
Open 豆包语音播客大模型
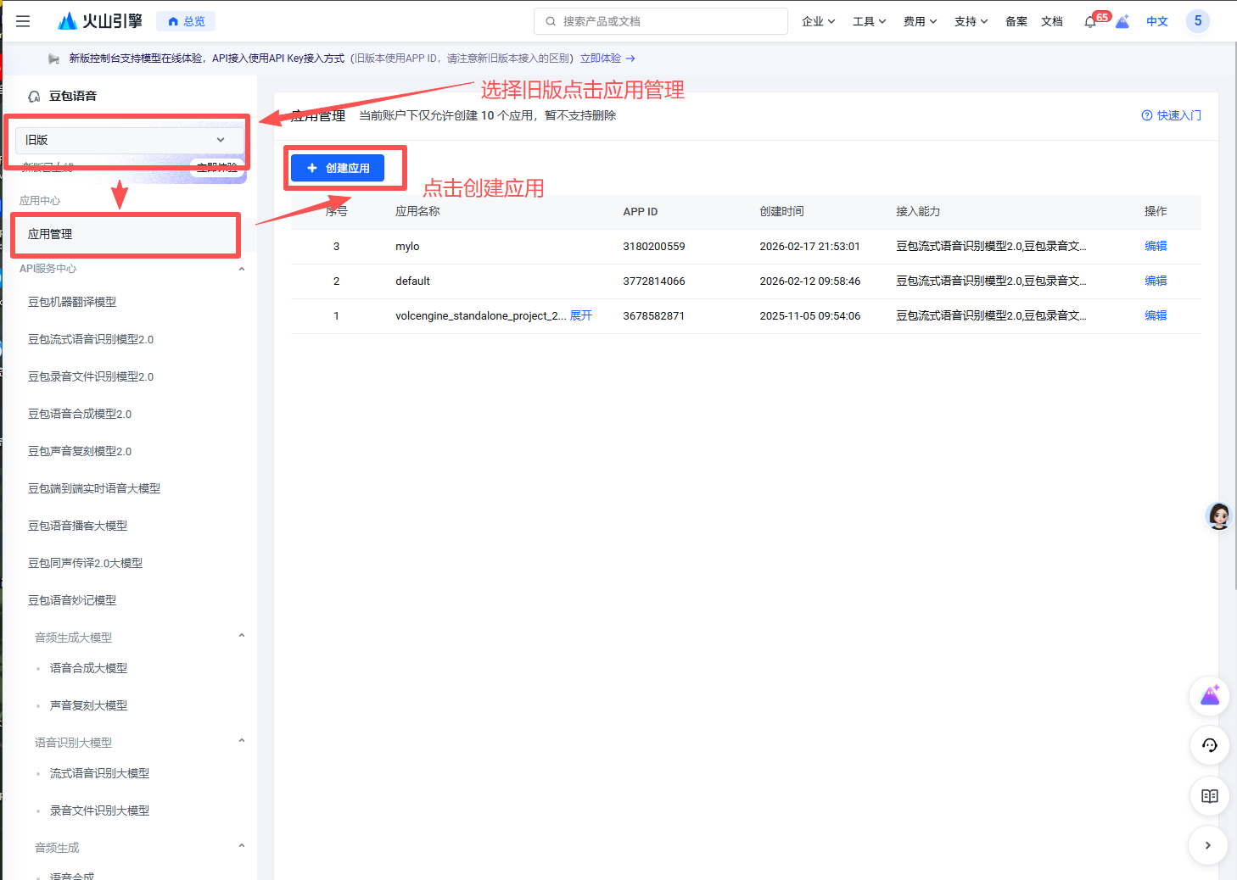click(78, 526)
